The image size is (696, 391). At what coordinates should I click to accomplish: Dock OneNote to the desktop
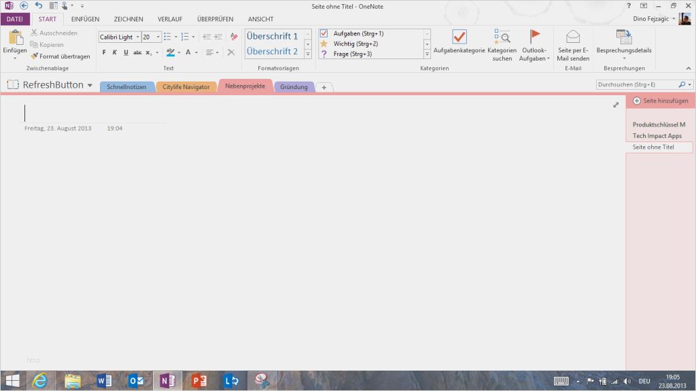pyautogui.click(x=53, y=5)
